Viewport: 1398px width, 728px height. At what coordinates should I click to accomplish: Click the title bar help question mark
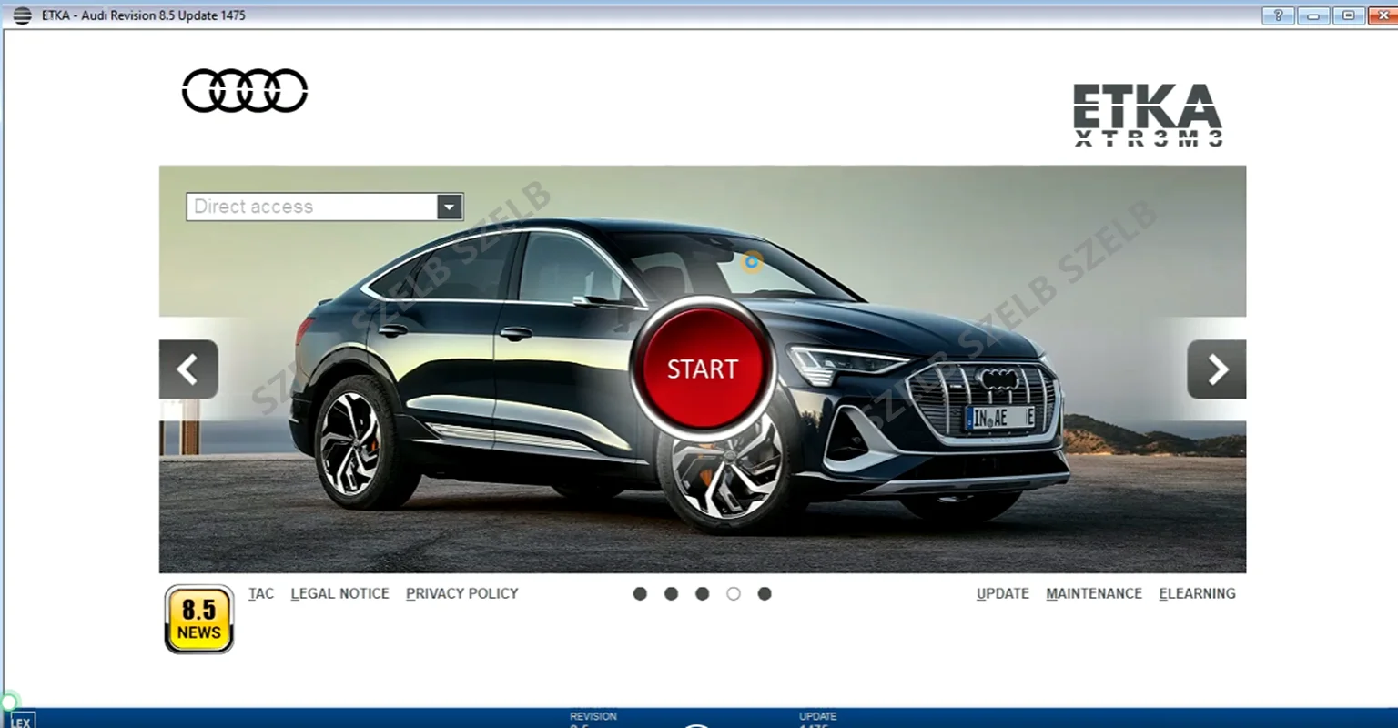click(x=1278, y=15)
